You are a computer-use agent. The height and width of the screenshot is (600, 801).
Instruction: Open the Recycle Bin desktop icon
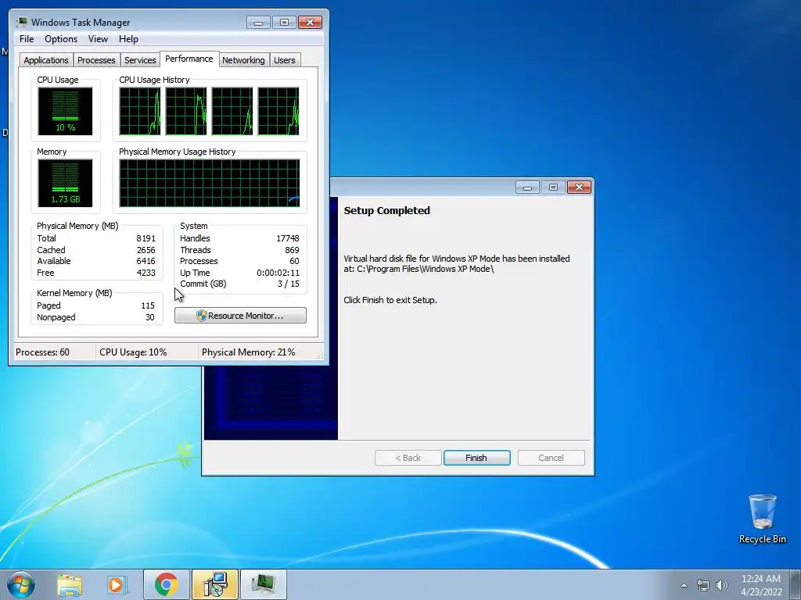(x=762, y=519)
